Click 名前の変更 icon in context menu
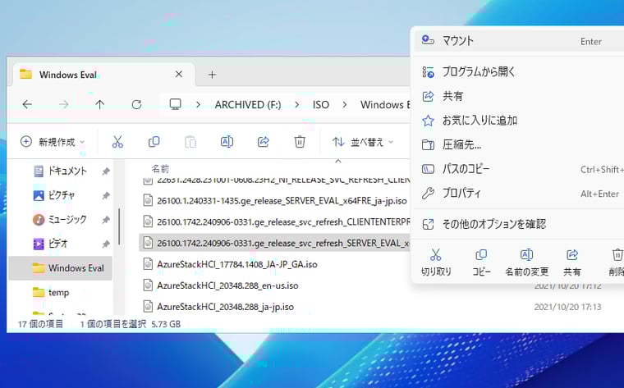The width and height of the screenshot is (624, 388). tap(526, 255)
